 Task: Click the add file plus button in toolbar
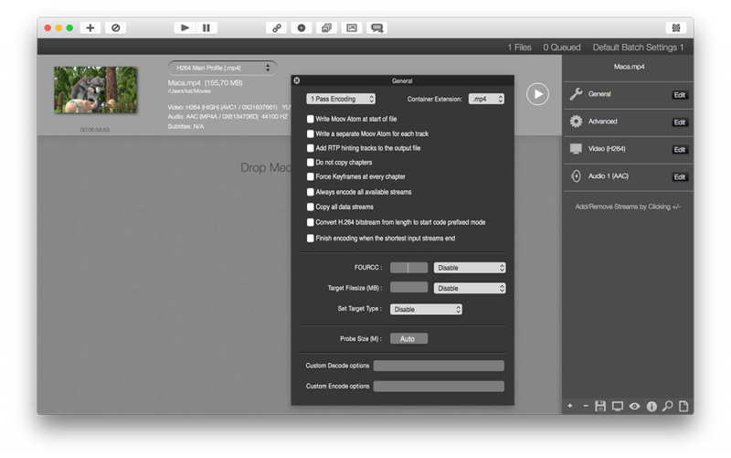click(90, 28)
